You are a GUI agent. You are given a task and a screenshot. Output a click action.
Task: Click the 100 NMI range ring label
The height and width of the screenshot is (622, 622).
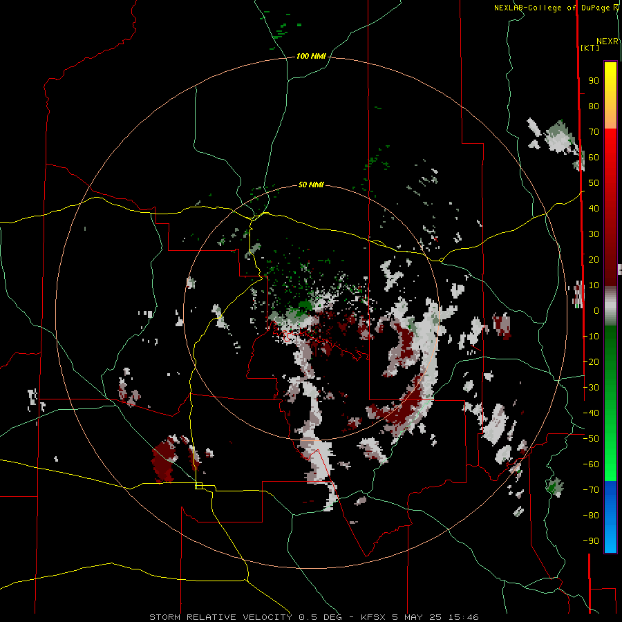coord(311,57)
